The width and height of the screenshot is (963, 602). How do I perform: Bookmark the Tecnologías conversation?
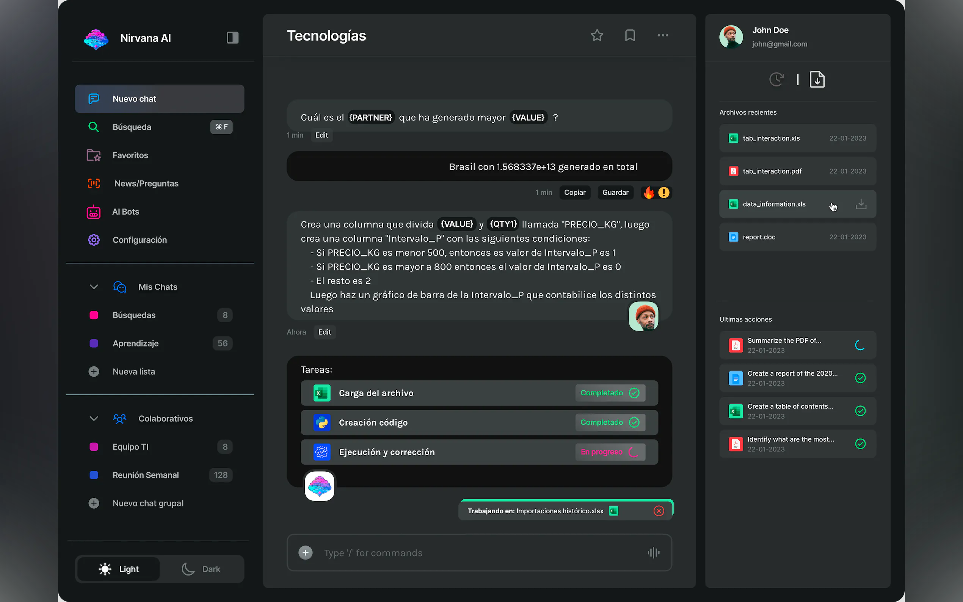pyautogui.click(x=630, y=35)
